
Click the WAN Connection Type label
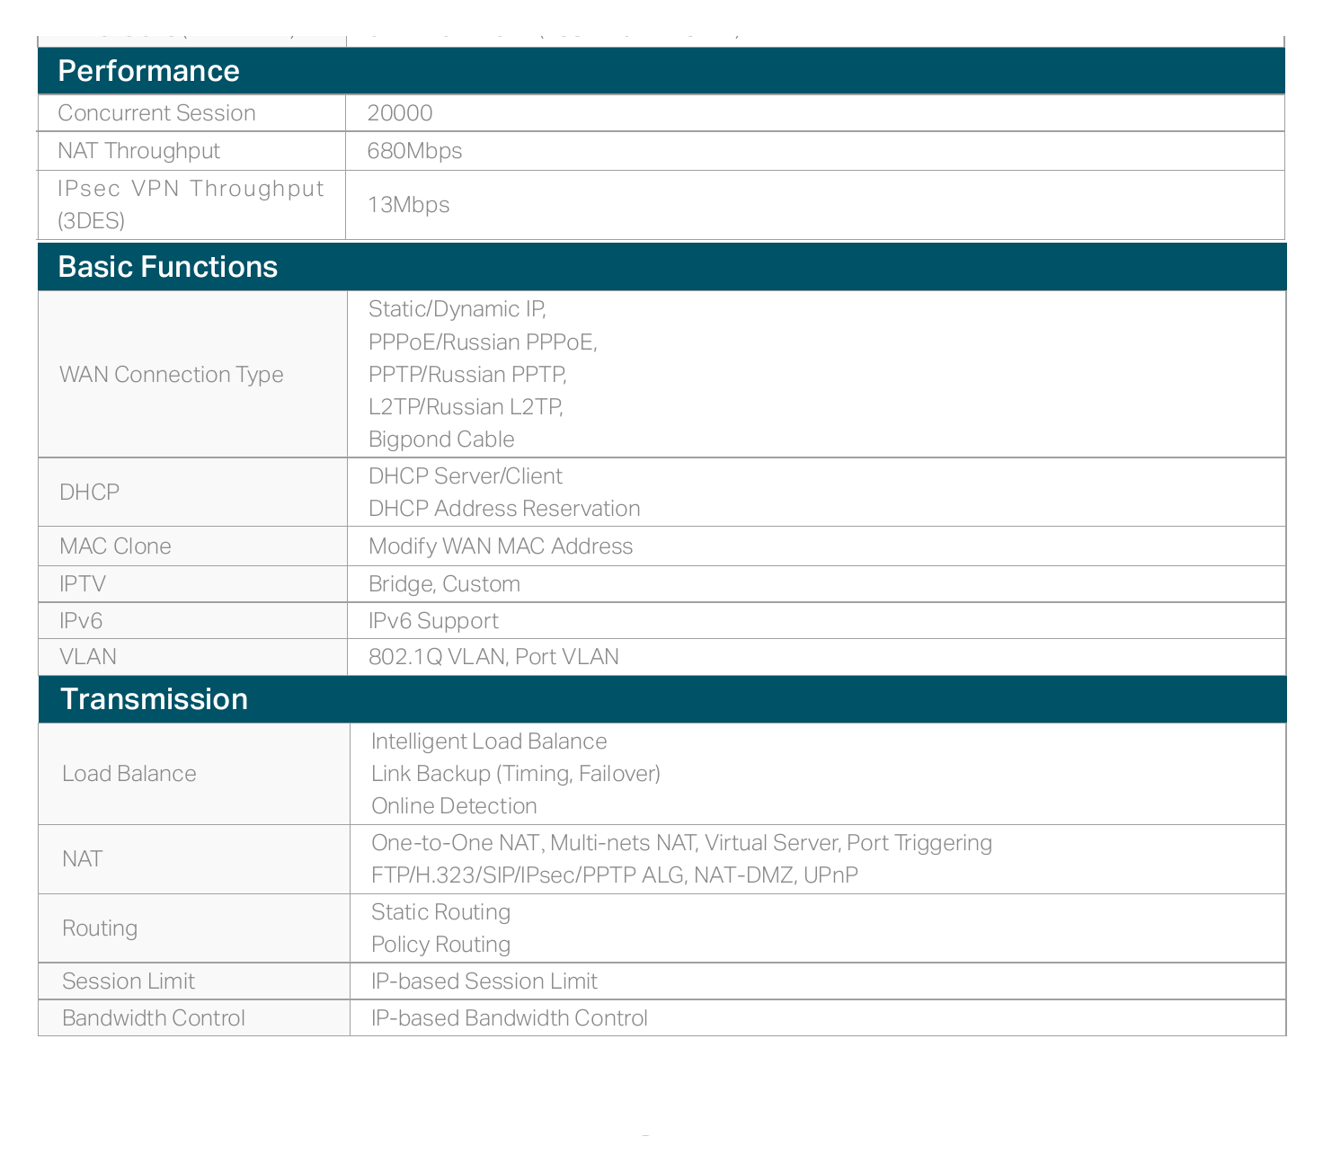coord(171,375)
